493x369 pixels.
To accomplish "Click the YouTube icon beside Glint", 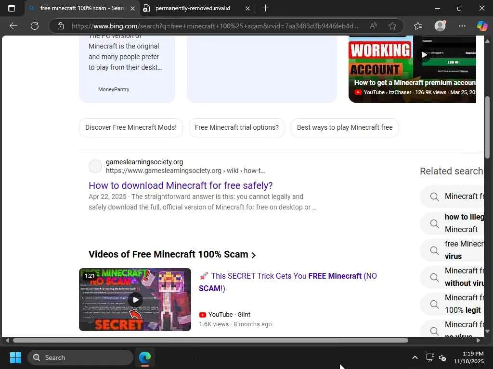I will (203, 315).
